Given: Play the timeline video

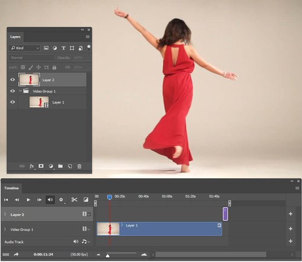Looking at the screenshot, I should [28, 200].
